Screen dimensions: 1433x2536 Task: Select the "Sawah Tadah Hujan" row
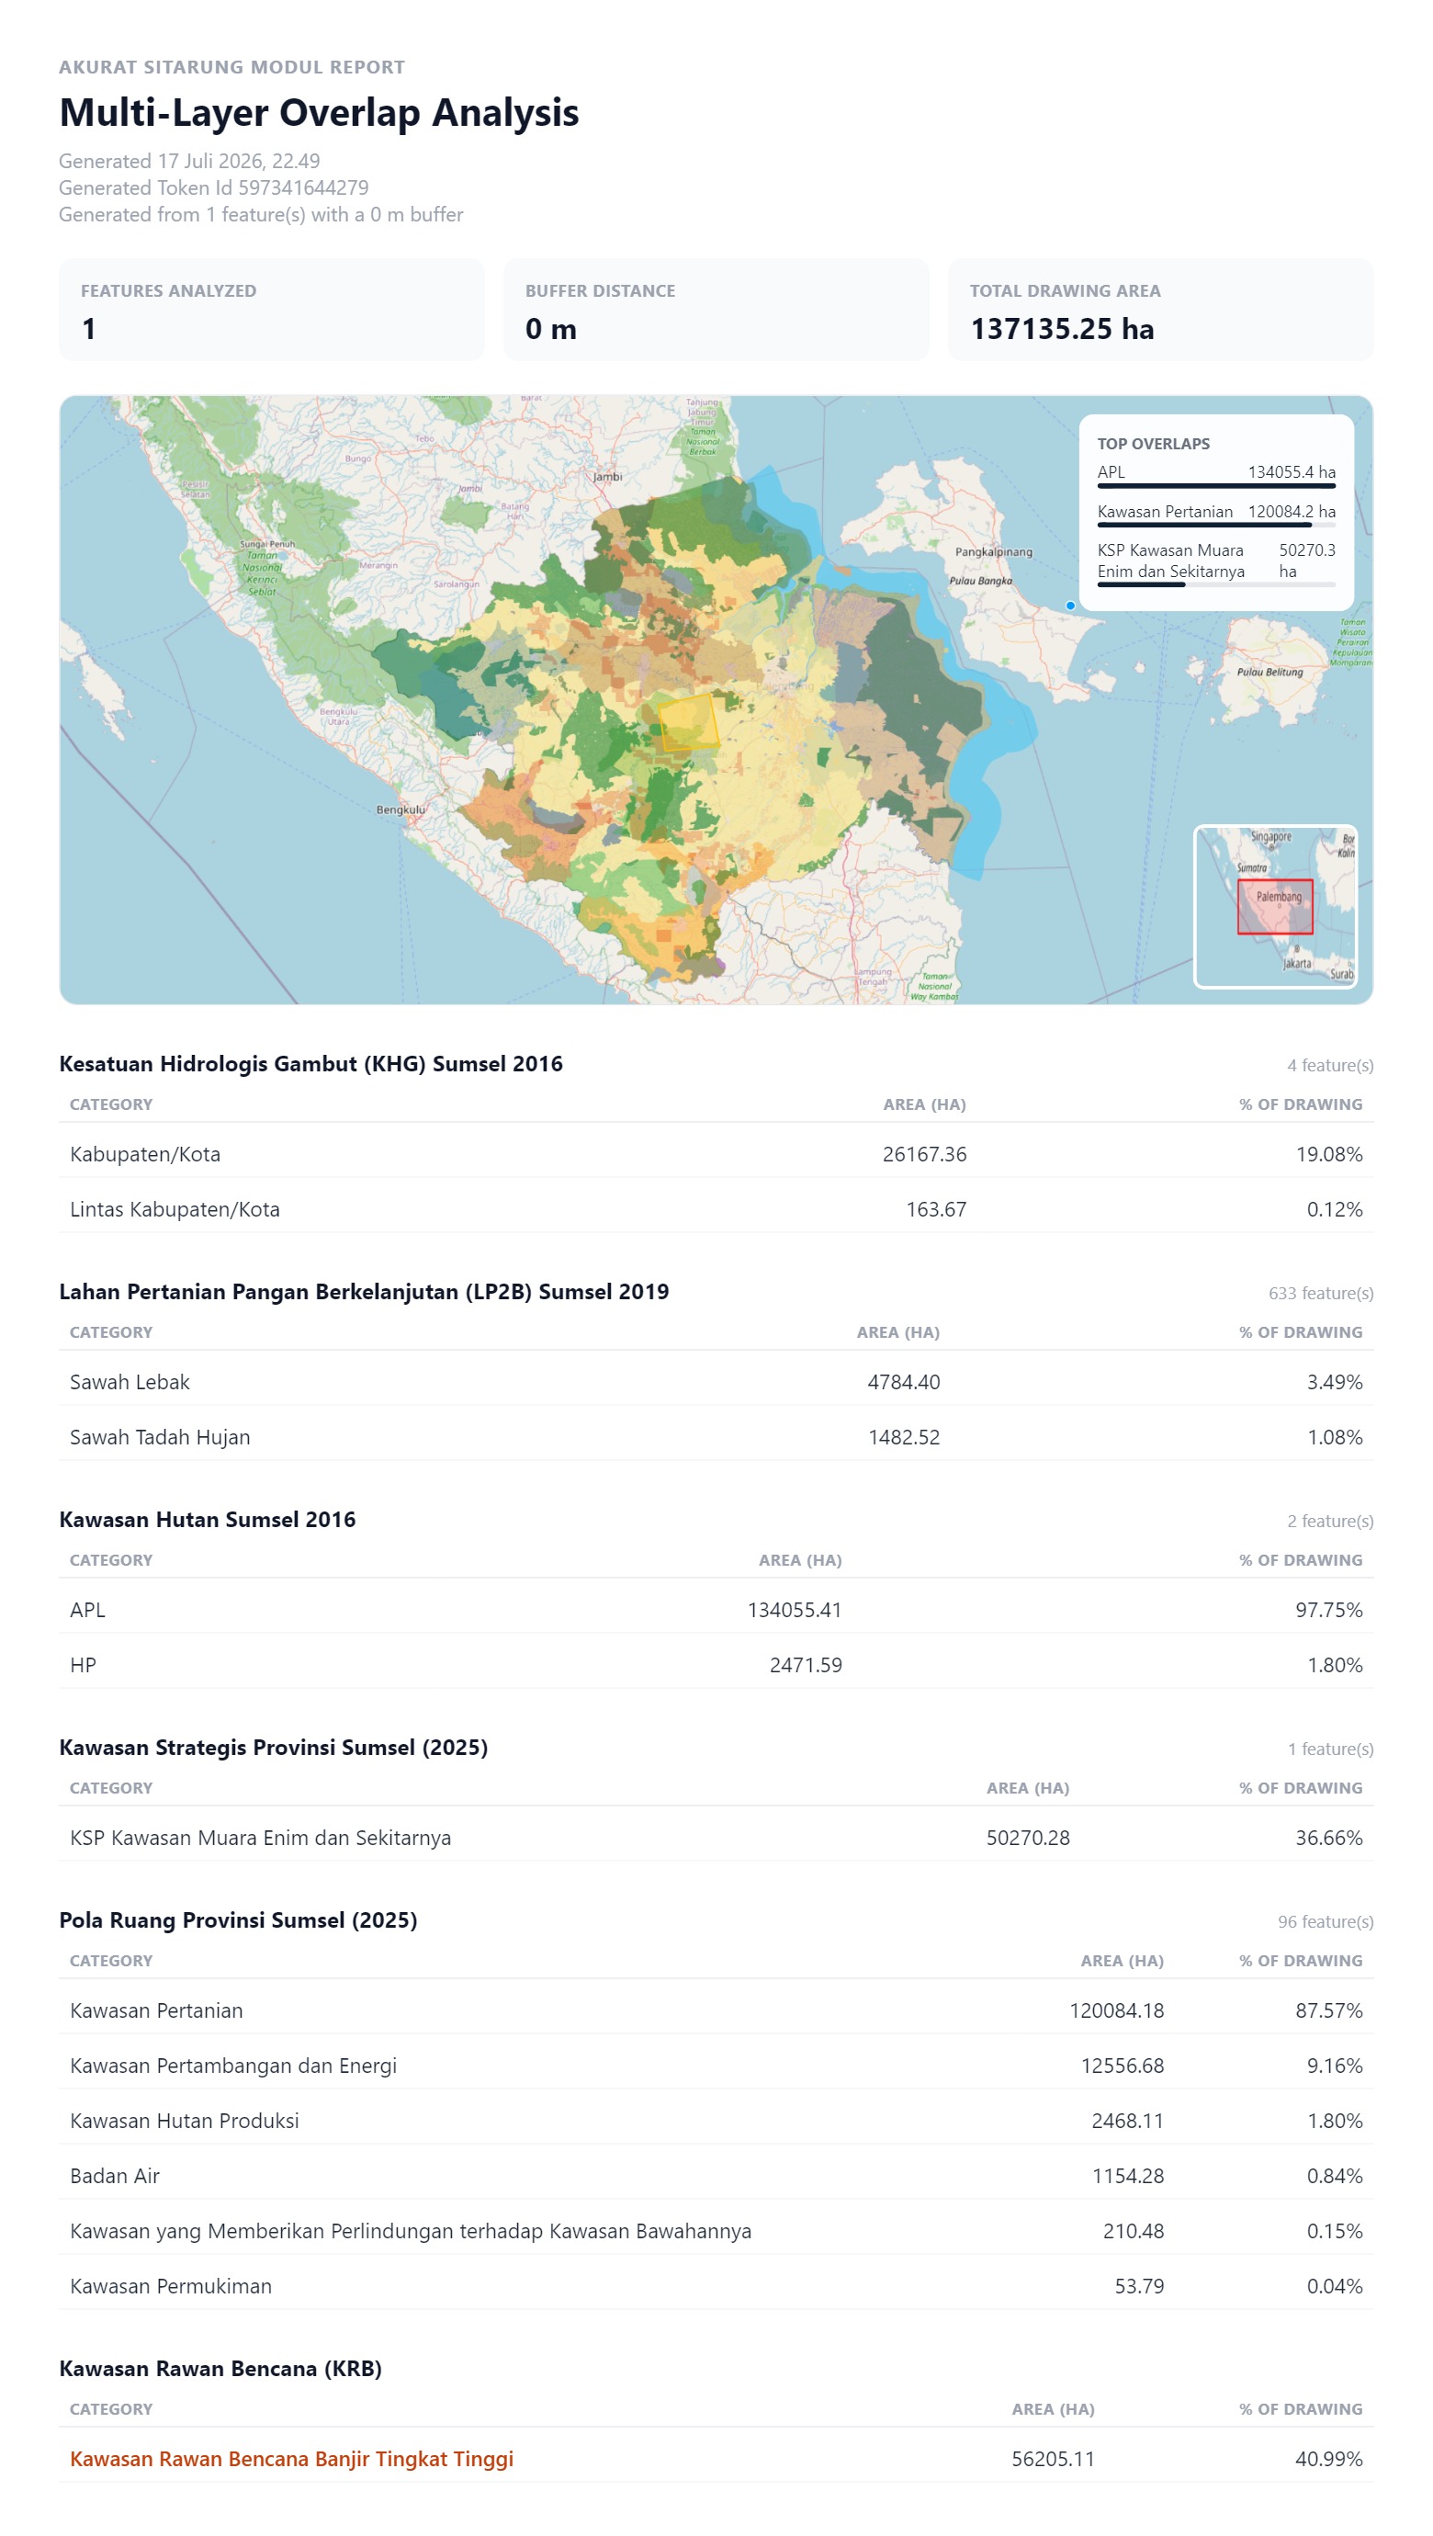[x=716, y=1437]
